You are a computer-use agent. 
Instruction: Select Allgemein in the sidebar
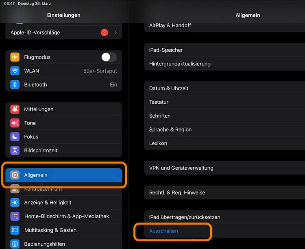pyautogui.click(x=64, y=175)
